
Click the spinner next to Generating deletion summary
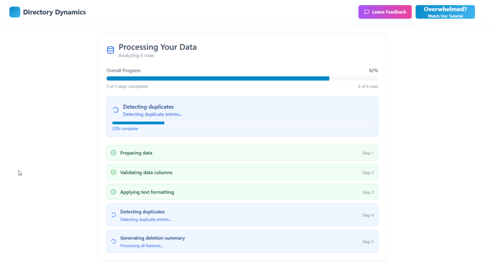[114, 241]
